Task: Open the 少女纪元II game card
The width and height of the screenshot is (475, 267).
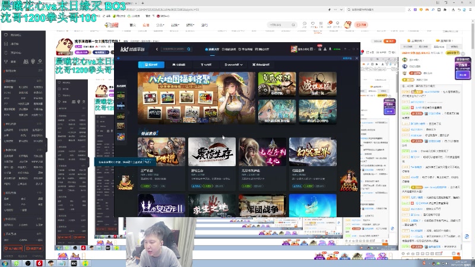Action: click(161, 205)
